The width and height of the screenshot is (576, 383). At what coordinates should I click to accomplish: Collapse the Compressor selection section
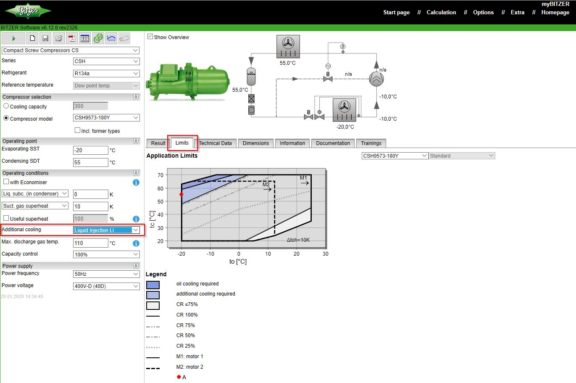(x=135, y=97)
